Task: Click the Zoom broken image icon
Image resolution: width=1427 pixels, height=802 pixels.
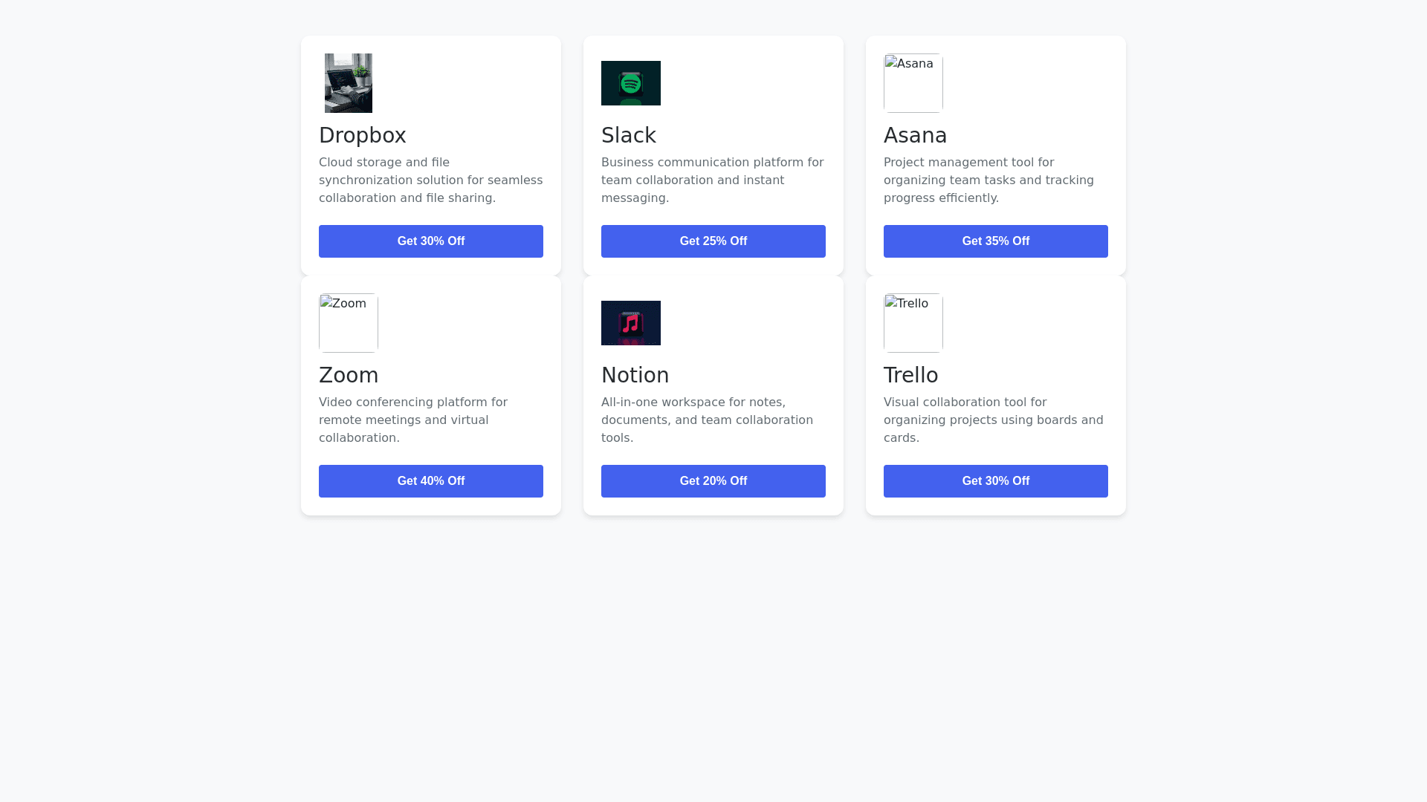Action: [x=348, y=322]
